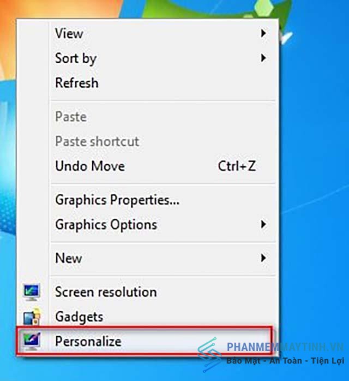Expand the New submenu arrow
The image size is (349, 381).
263,258
